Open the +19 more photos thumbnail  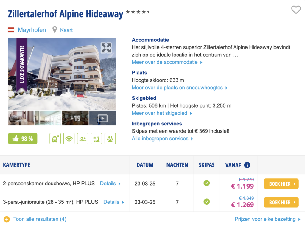[75, 118]
